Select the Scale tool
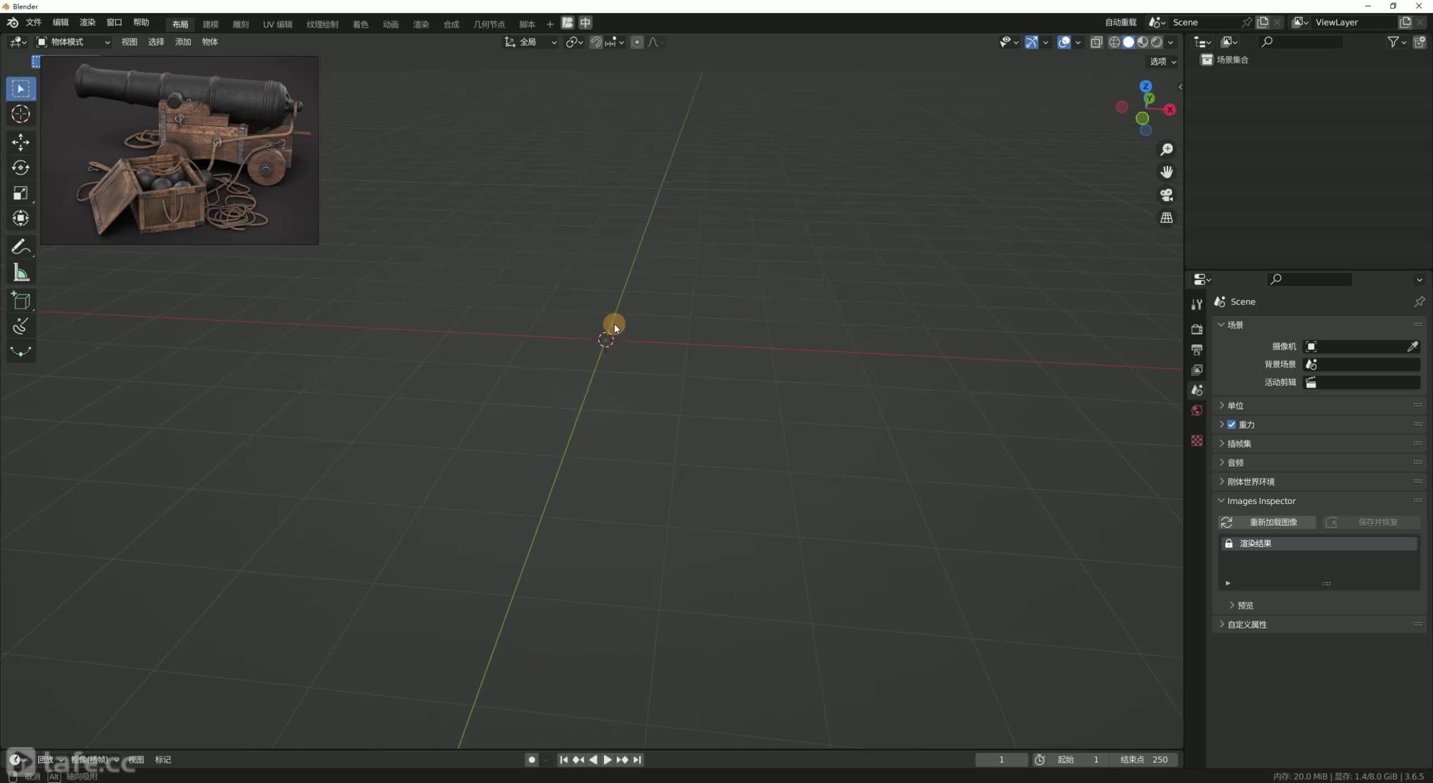The height and width of the screenshot is (783, 1433). click(21, 193)
